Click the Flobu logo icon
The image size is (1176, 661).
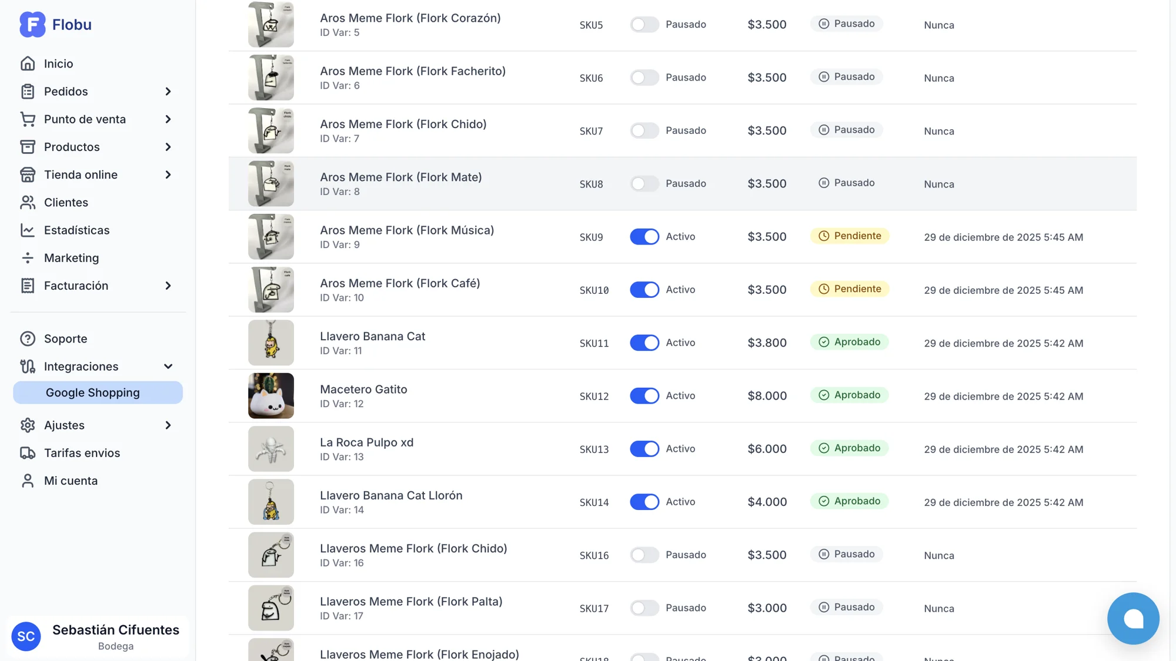point(32,25)
